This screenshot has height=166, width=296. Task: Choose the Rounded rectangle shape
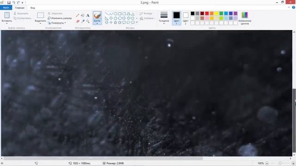click(124, 14)
